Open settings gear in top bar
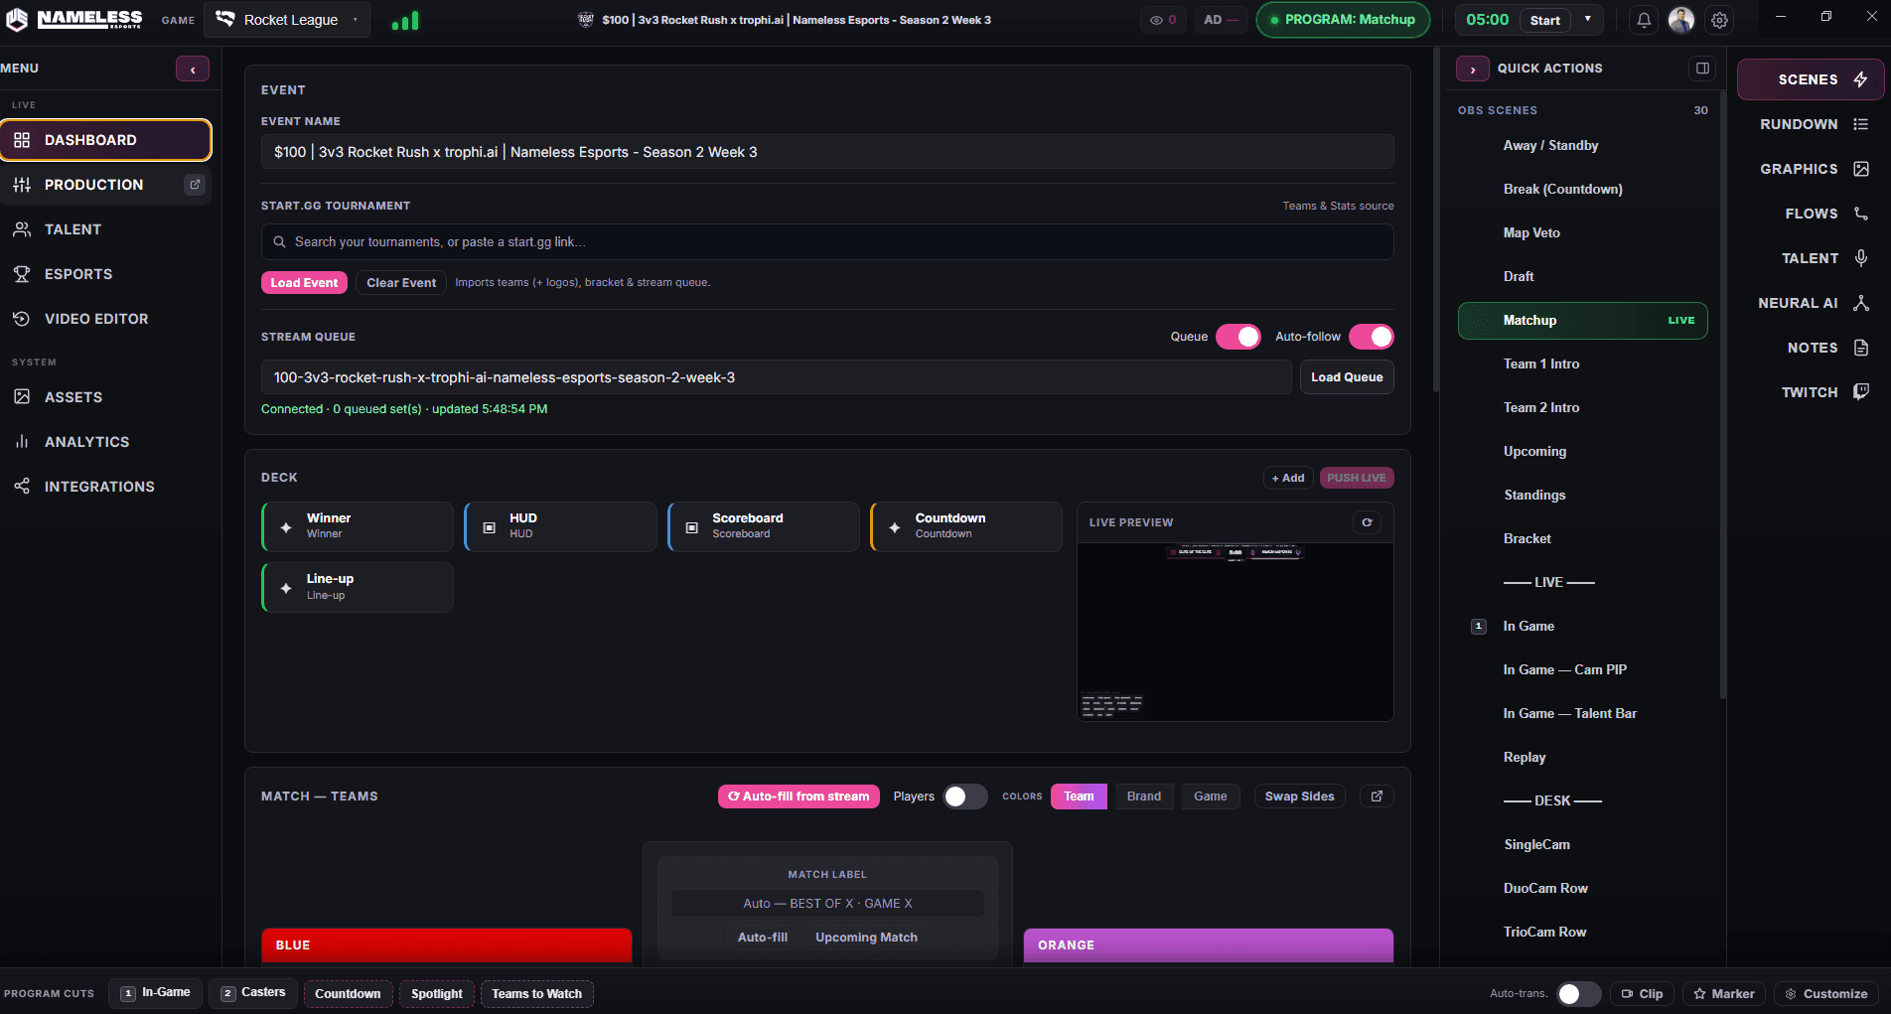1891x1014 pixels. tap(1719, 20)
